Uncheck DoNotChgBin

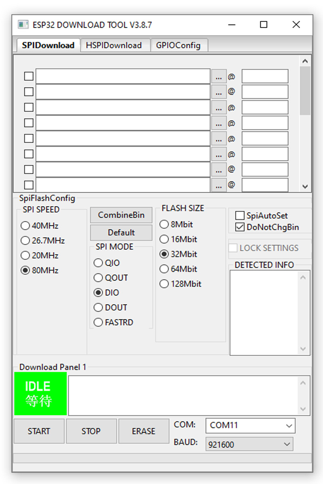240,227
